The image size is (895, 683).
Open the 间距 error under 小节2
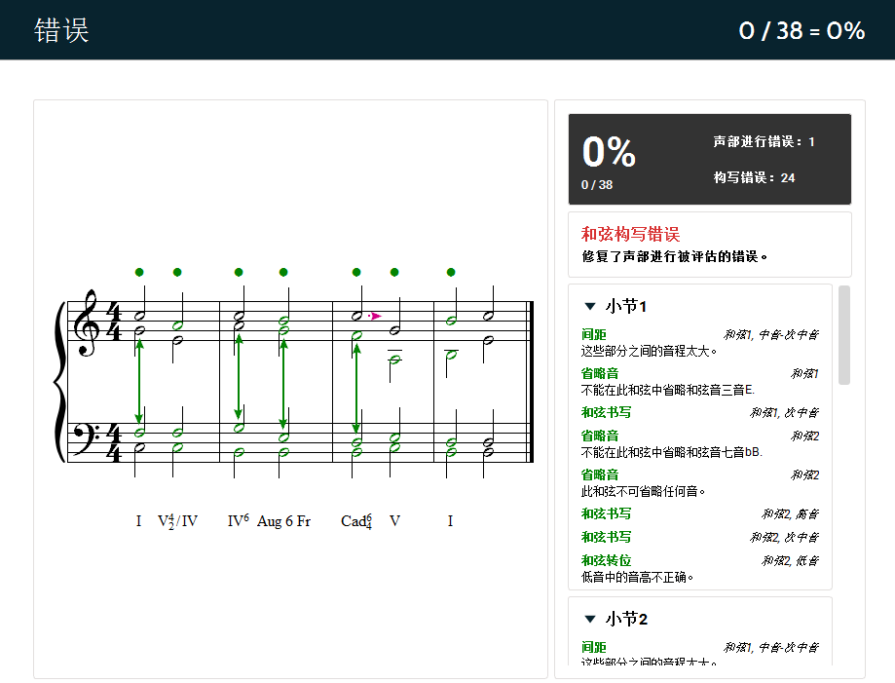coord(594,648)
